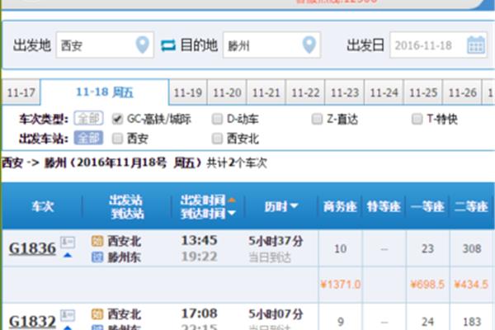Swap departure and destination with arrows icon
The height and width of the screenshot is (330, 495).
(168, 45)
